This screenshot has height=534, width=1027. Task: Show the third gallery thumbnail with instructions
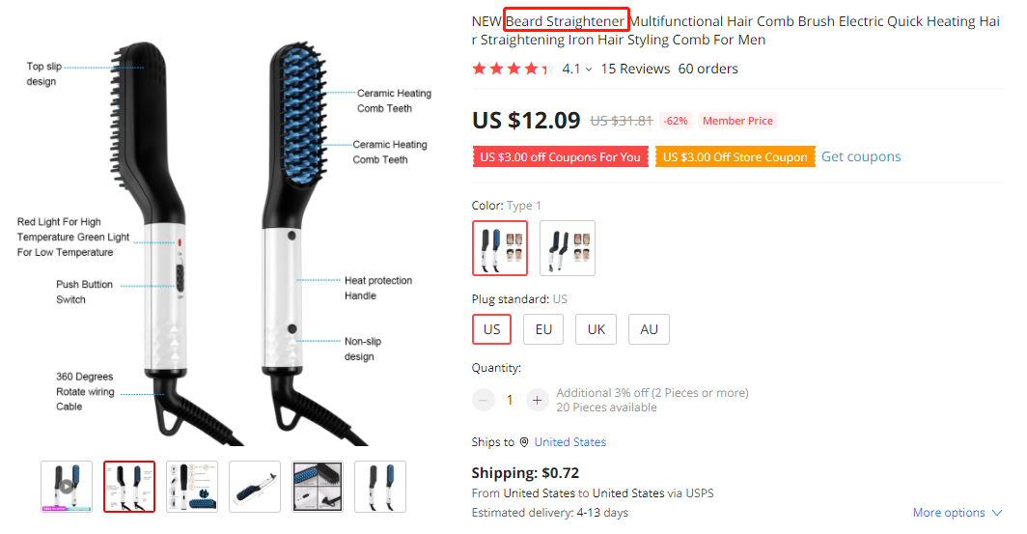pyautogui.click(x=192, y=486)
